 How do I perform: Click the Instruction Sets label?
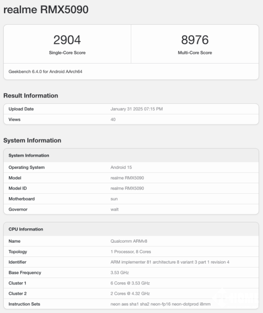(24, 304)
